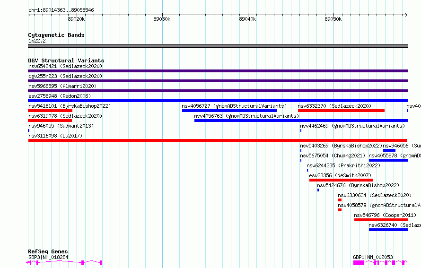Click the 89040k ruler label
The width and height of the screenshot is (421, 268).
tap(247, 19)
